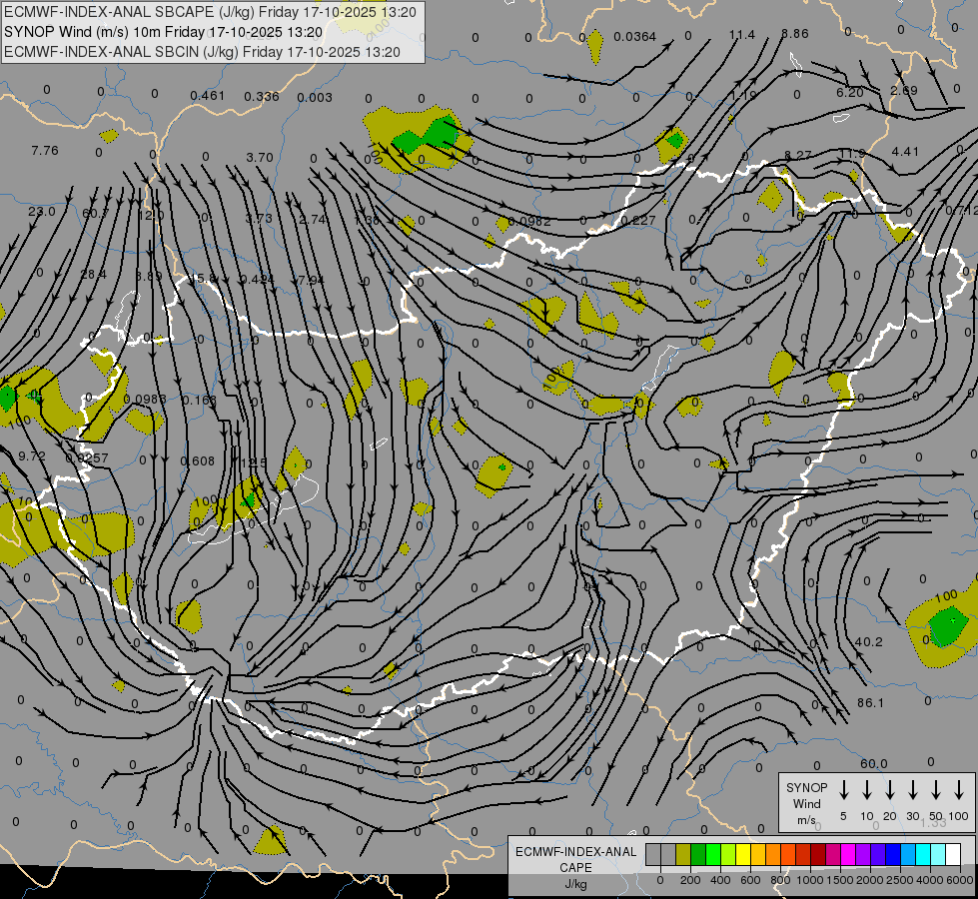The height and width of the screenshot is (899, 978).
Task: Pick the bright green CAPE legend swatch
Action: [x=713, y=855]
